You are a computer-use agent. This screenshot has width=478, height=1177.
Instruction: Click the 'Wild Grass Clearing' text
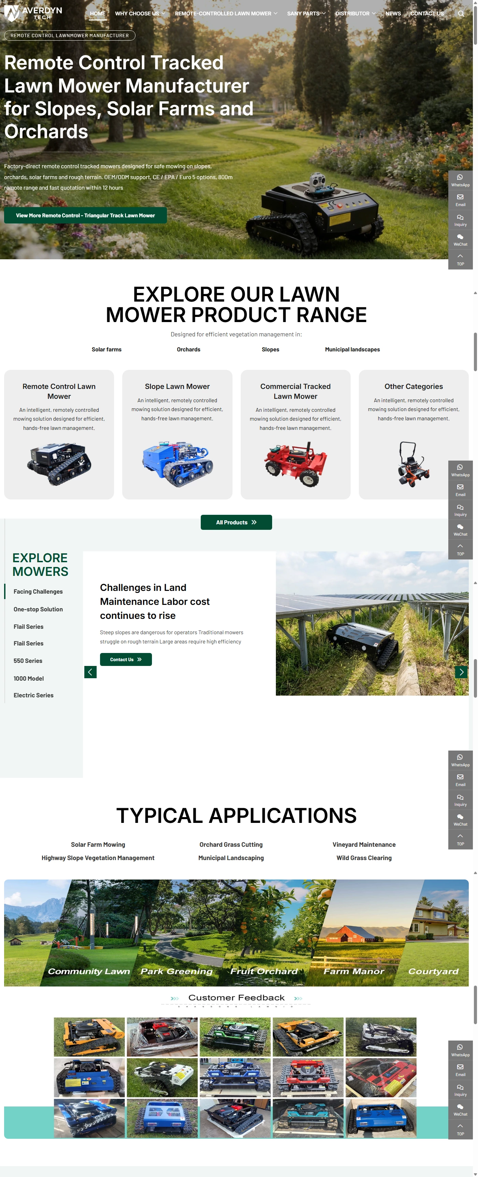(364, 858)
